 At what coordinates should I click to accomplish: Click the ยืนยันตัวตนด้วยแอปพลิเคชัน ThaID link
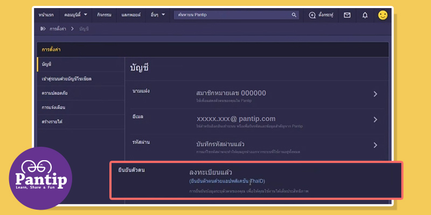point(227,181)
